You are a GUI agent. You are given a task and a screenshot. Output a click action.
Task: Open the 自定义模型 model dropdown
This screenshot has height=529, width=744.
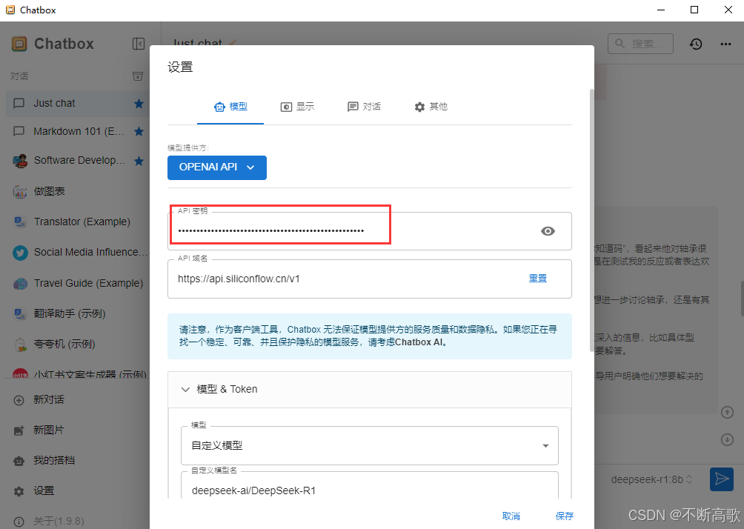pyautogui.click(x=370, y=445)
